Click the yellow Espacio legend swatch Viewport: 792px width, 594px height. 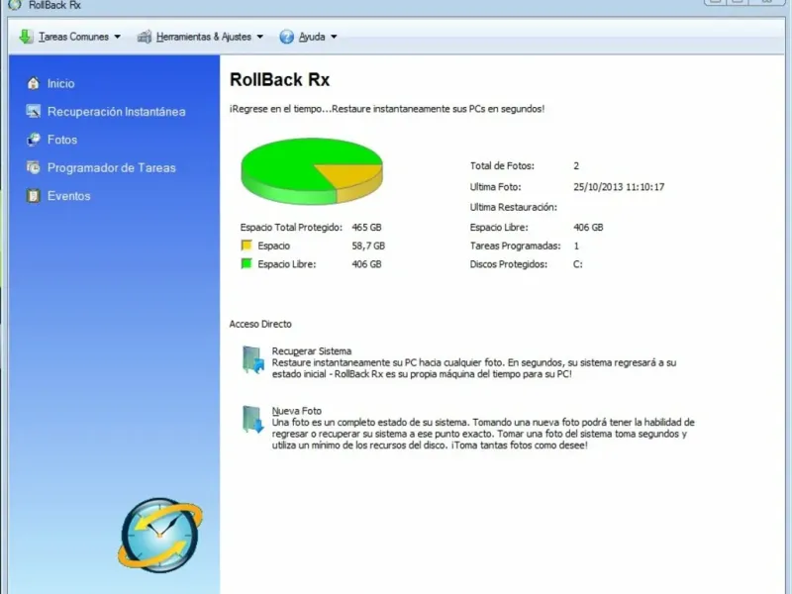pos(247,246)
